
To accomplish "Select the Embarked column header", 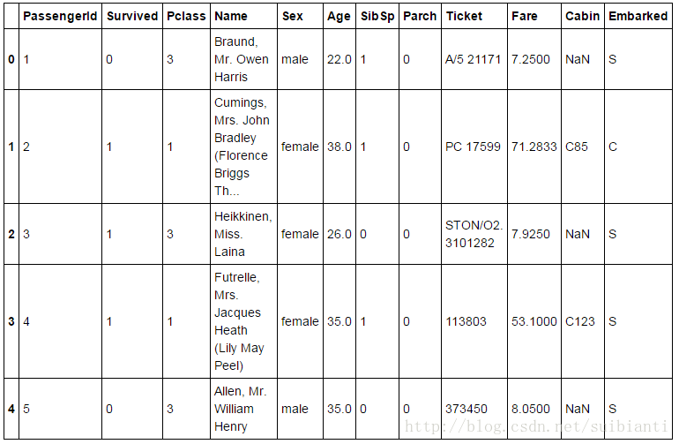I will pos(638,16).
